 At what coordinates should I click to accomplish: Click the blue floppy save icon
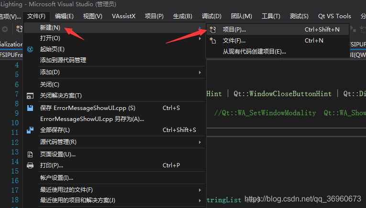coord(30,108)
